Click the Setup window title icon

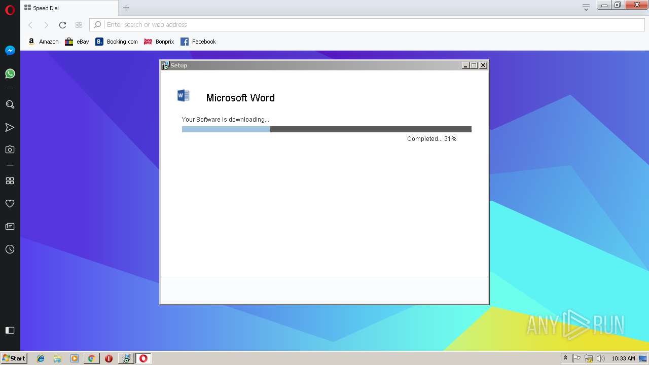165,65
